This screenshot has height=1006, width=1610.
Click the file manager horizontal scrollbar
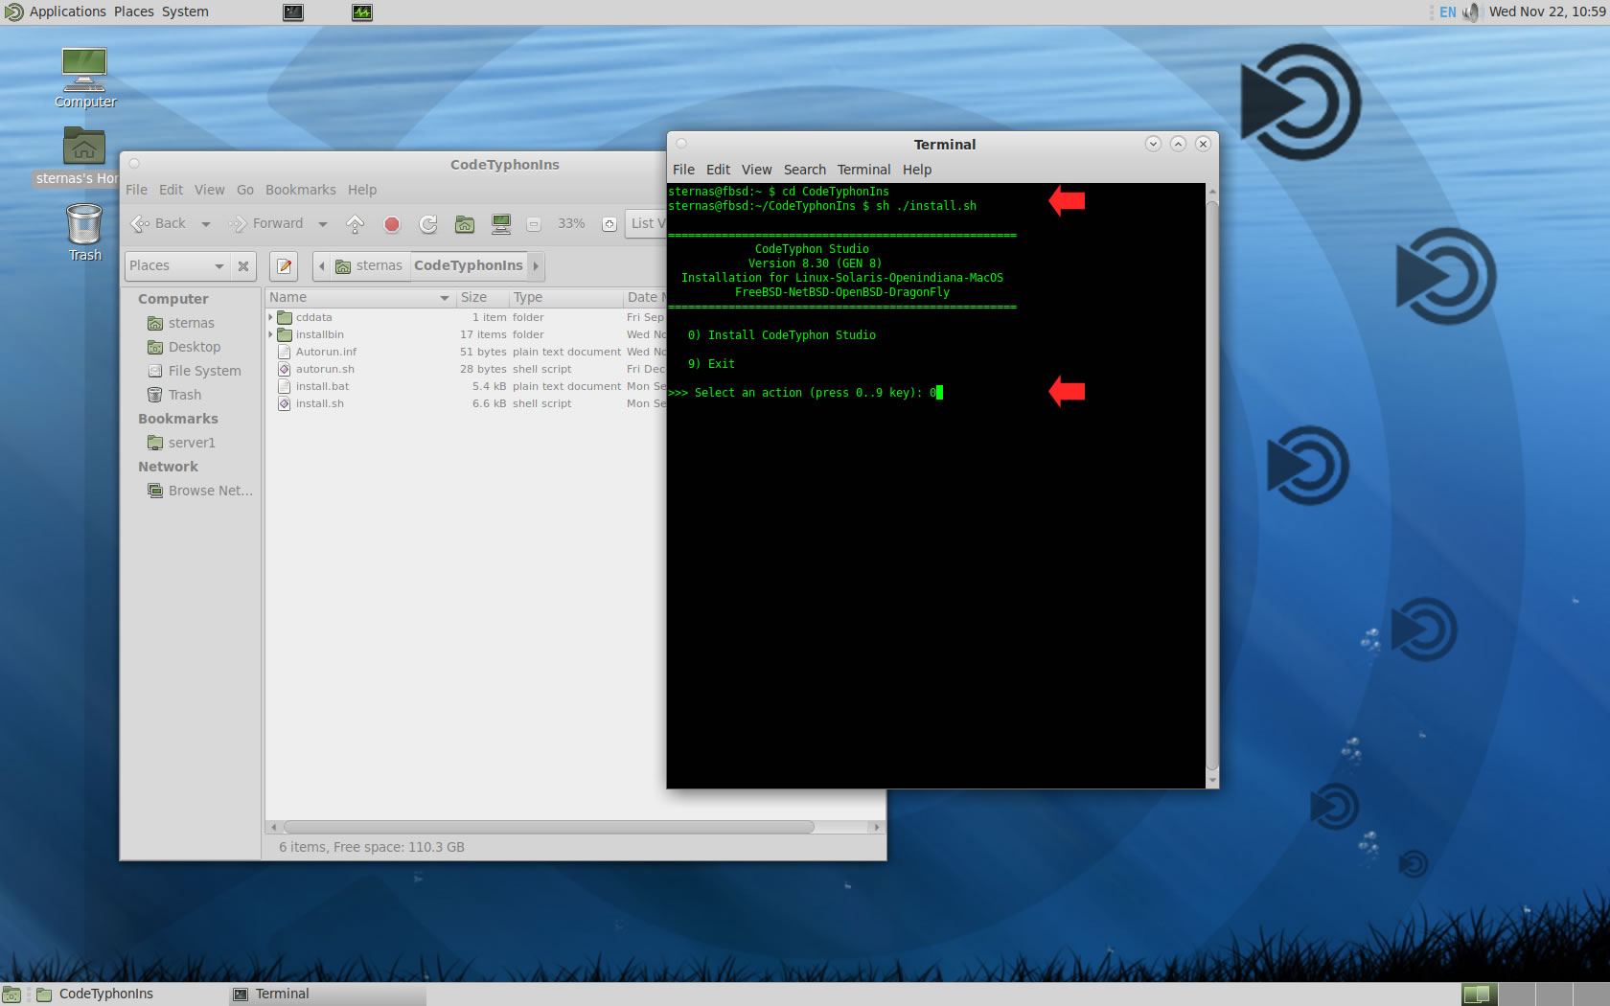(x=549, y=827)
